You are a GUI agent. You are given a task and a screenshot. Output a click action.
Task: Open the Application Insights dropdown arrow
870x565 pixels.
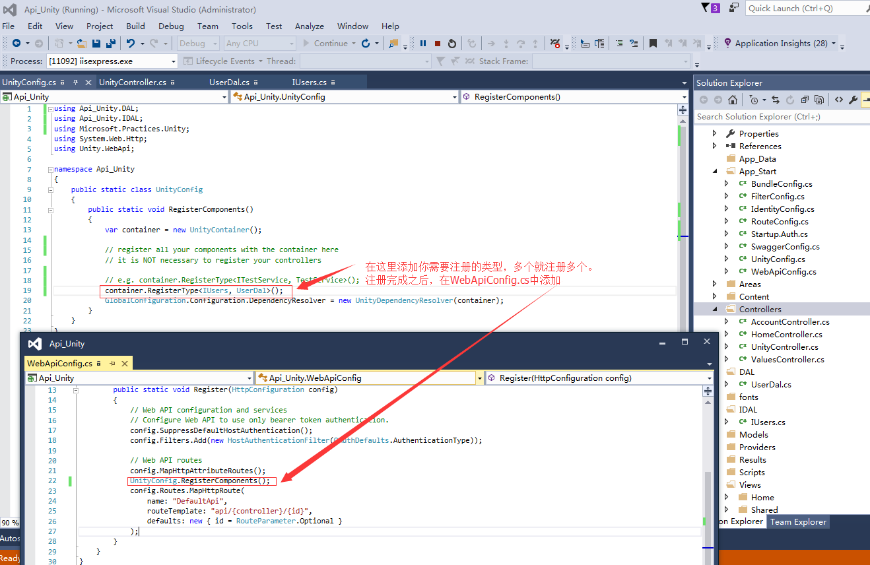834,44
